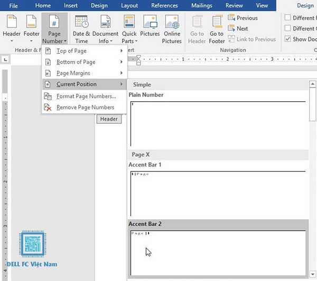Expand the Quick Parts dropdown arrow
Image resolution: width=317 pixels, height=281 pixels.
point(136,41)
